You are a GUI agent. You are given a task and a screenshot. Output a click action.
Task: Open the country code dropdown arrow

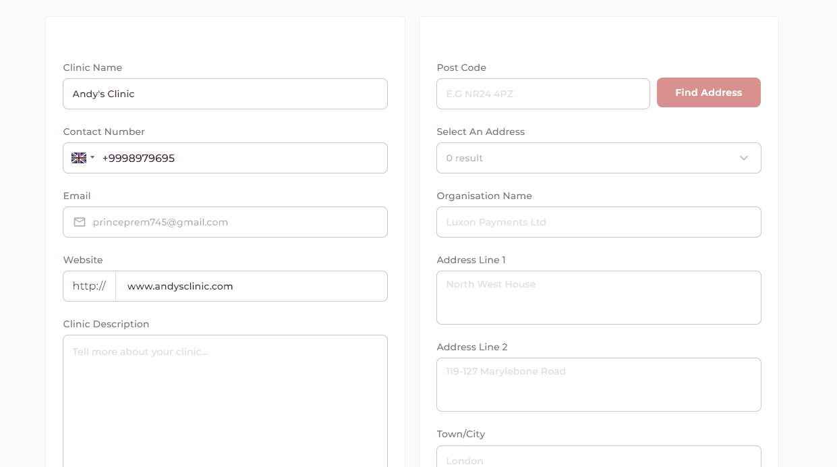(x=92, y=158)
